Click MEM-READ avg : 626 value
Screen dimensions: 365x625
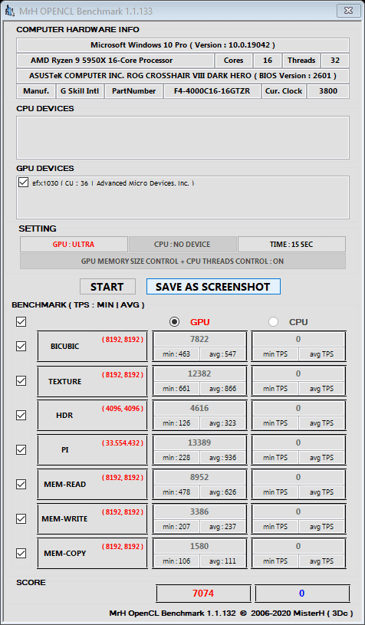coord(222,492)
